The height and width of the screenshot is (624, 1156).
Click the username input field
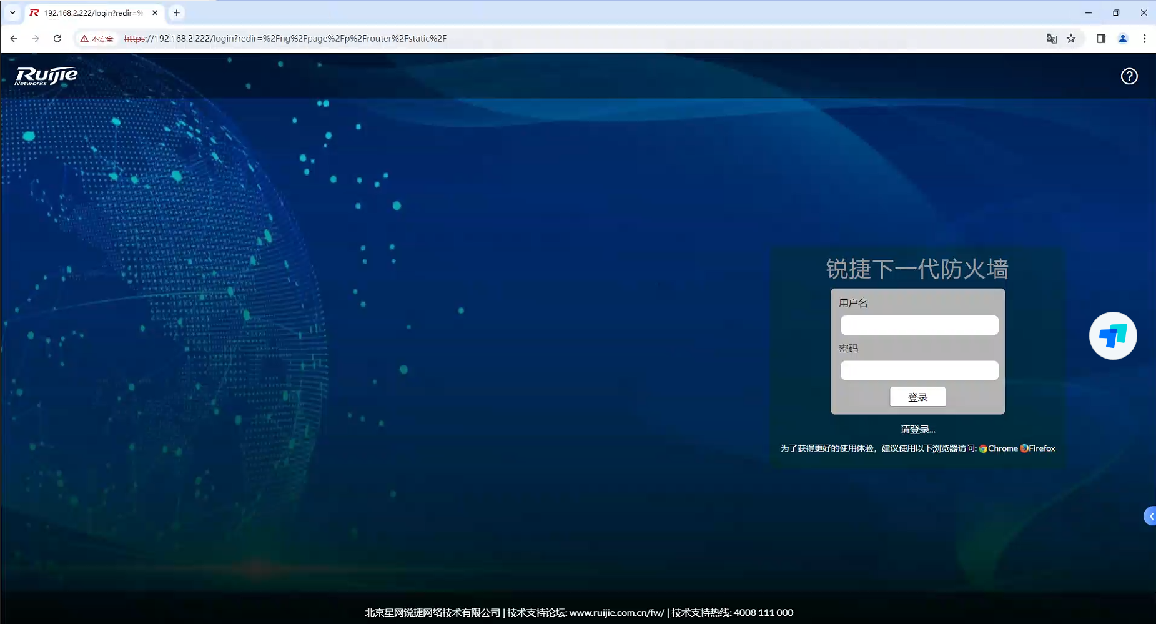pyautogui.click(x=919, y=325)
